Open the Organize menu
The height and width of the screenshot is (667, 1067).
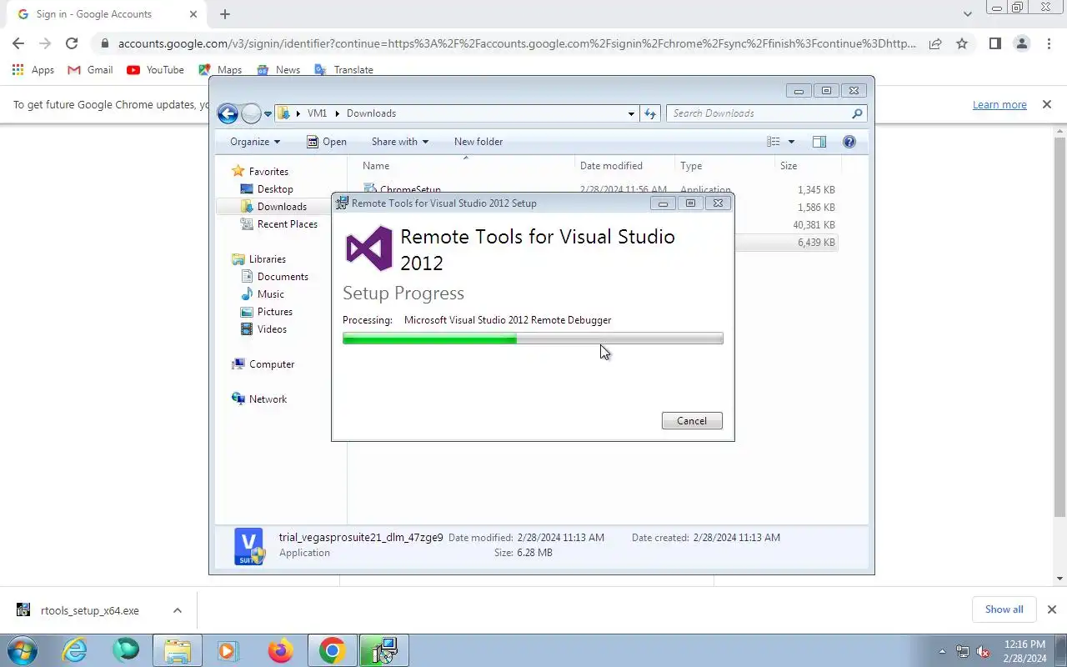coord(255,142)
